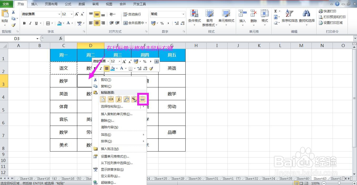Click mini toolbar Fill Color bucket
This screenshot has width=357, height=185.
coord(113,68)
